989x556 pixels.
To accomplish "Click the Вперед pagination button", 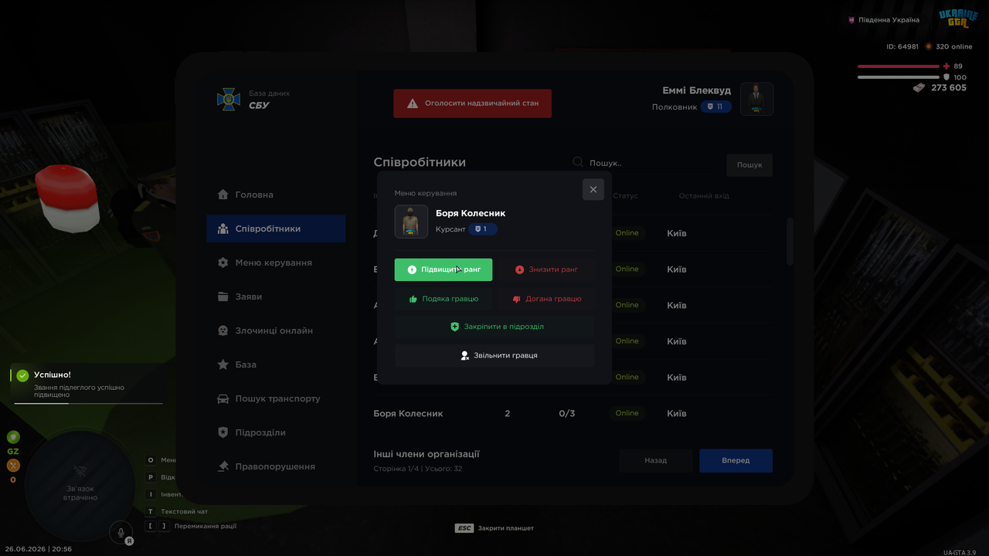I will pos(736,460).
